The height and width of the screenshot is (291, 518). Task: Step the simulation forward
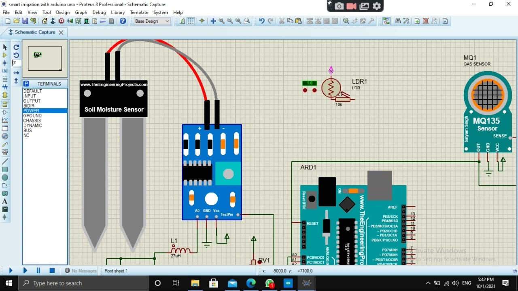click(25, 271)
